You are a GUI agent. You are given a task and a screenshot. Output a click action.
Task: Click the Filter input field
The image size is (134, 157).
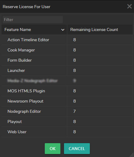[33, 20]
